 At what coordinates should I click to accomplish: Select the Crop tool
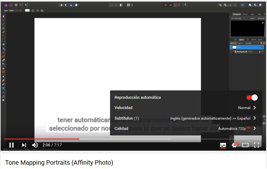(3, 28)
